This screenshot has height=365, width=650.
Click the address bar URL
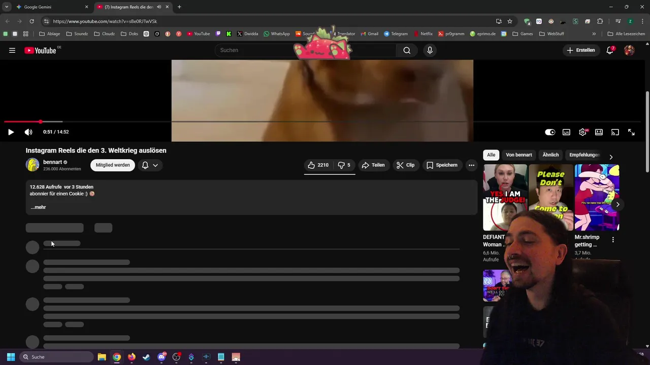(x=105, y=21)
